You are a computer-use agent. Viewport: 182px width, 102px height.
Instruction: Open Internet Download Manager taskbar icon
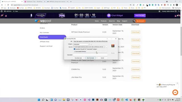tap(143, 100)
